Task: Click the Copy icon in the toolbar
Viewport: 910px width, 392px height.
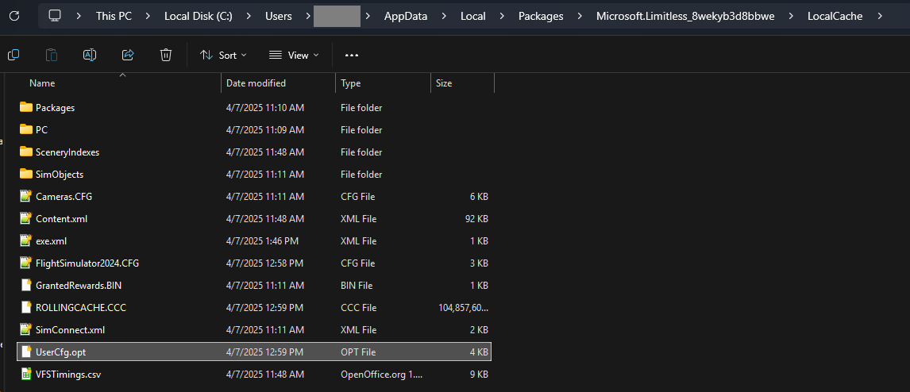Action: click(x=13, y=55)
